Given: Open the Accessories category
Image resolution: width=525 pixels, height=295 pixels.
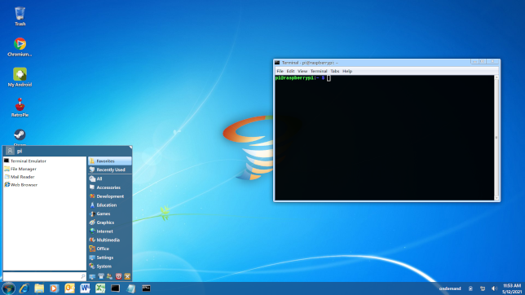Looking at the screenshot, I should point(110,187).
